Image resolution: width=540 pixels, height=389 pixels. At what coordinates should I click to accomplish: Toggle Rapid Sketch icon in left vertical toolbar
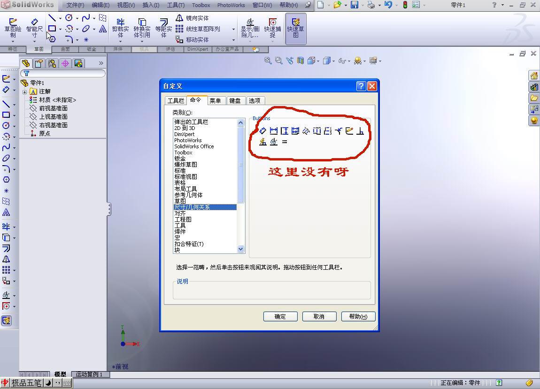point(6,320)
